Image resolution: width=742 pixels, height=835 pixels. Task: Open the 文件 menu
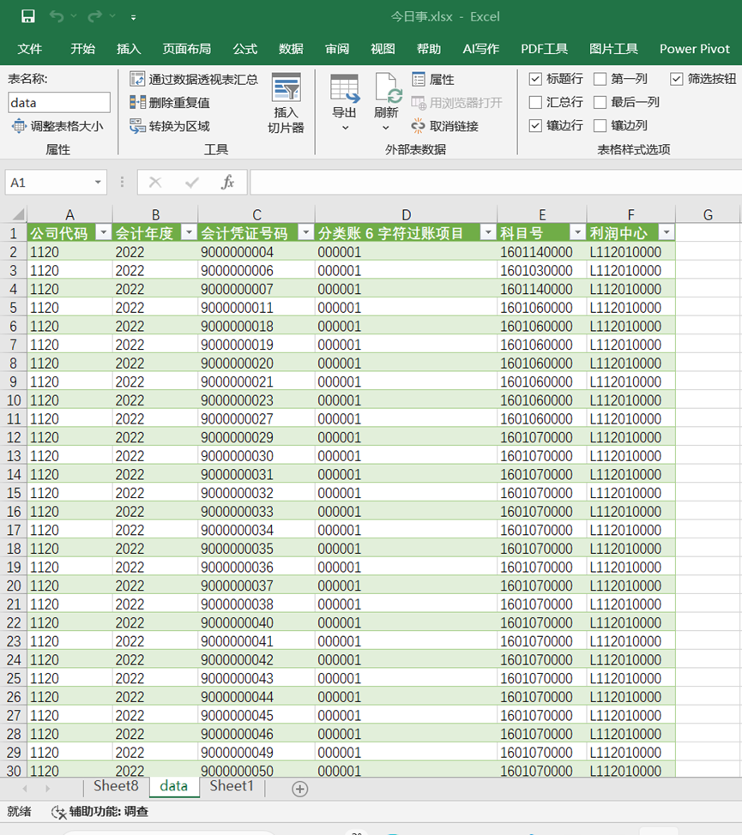click(x=29, y=49)
